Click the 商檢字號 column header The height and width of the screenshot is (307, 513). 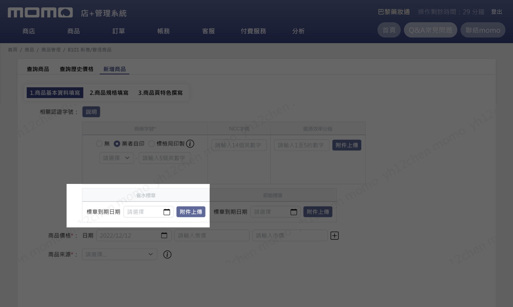[145, 129]
